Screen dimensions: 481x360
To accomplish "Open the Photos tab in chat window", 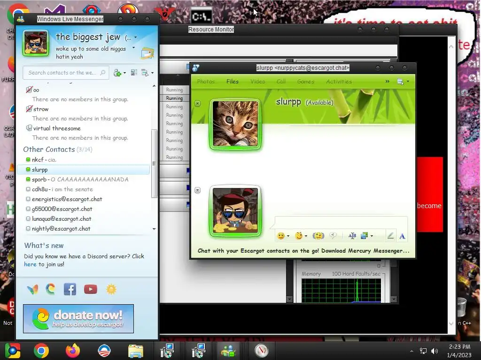I will (x=206, y=82).
